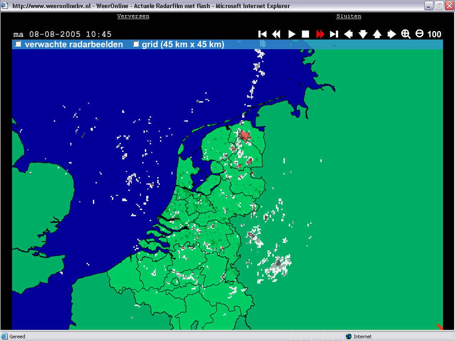Screen dimensions: 455x341
Task: Stop the radar animation
Action: [306, 34]
